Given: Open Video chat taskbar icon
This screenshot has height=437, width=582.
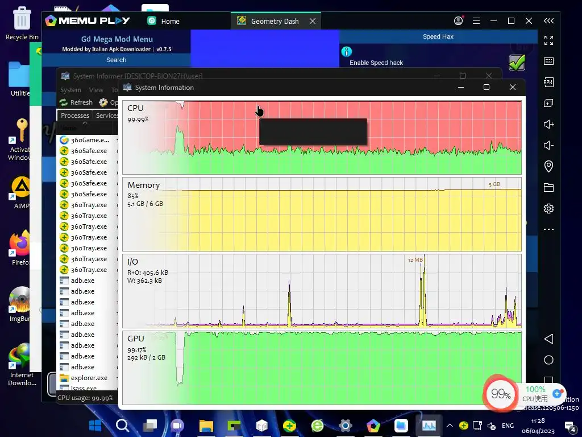Looking at the screenshot, I should tap(177, 426).
